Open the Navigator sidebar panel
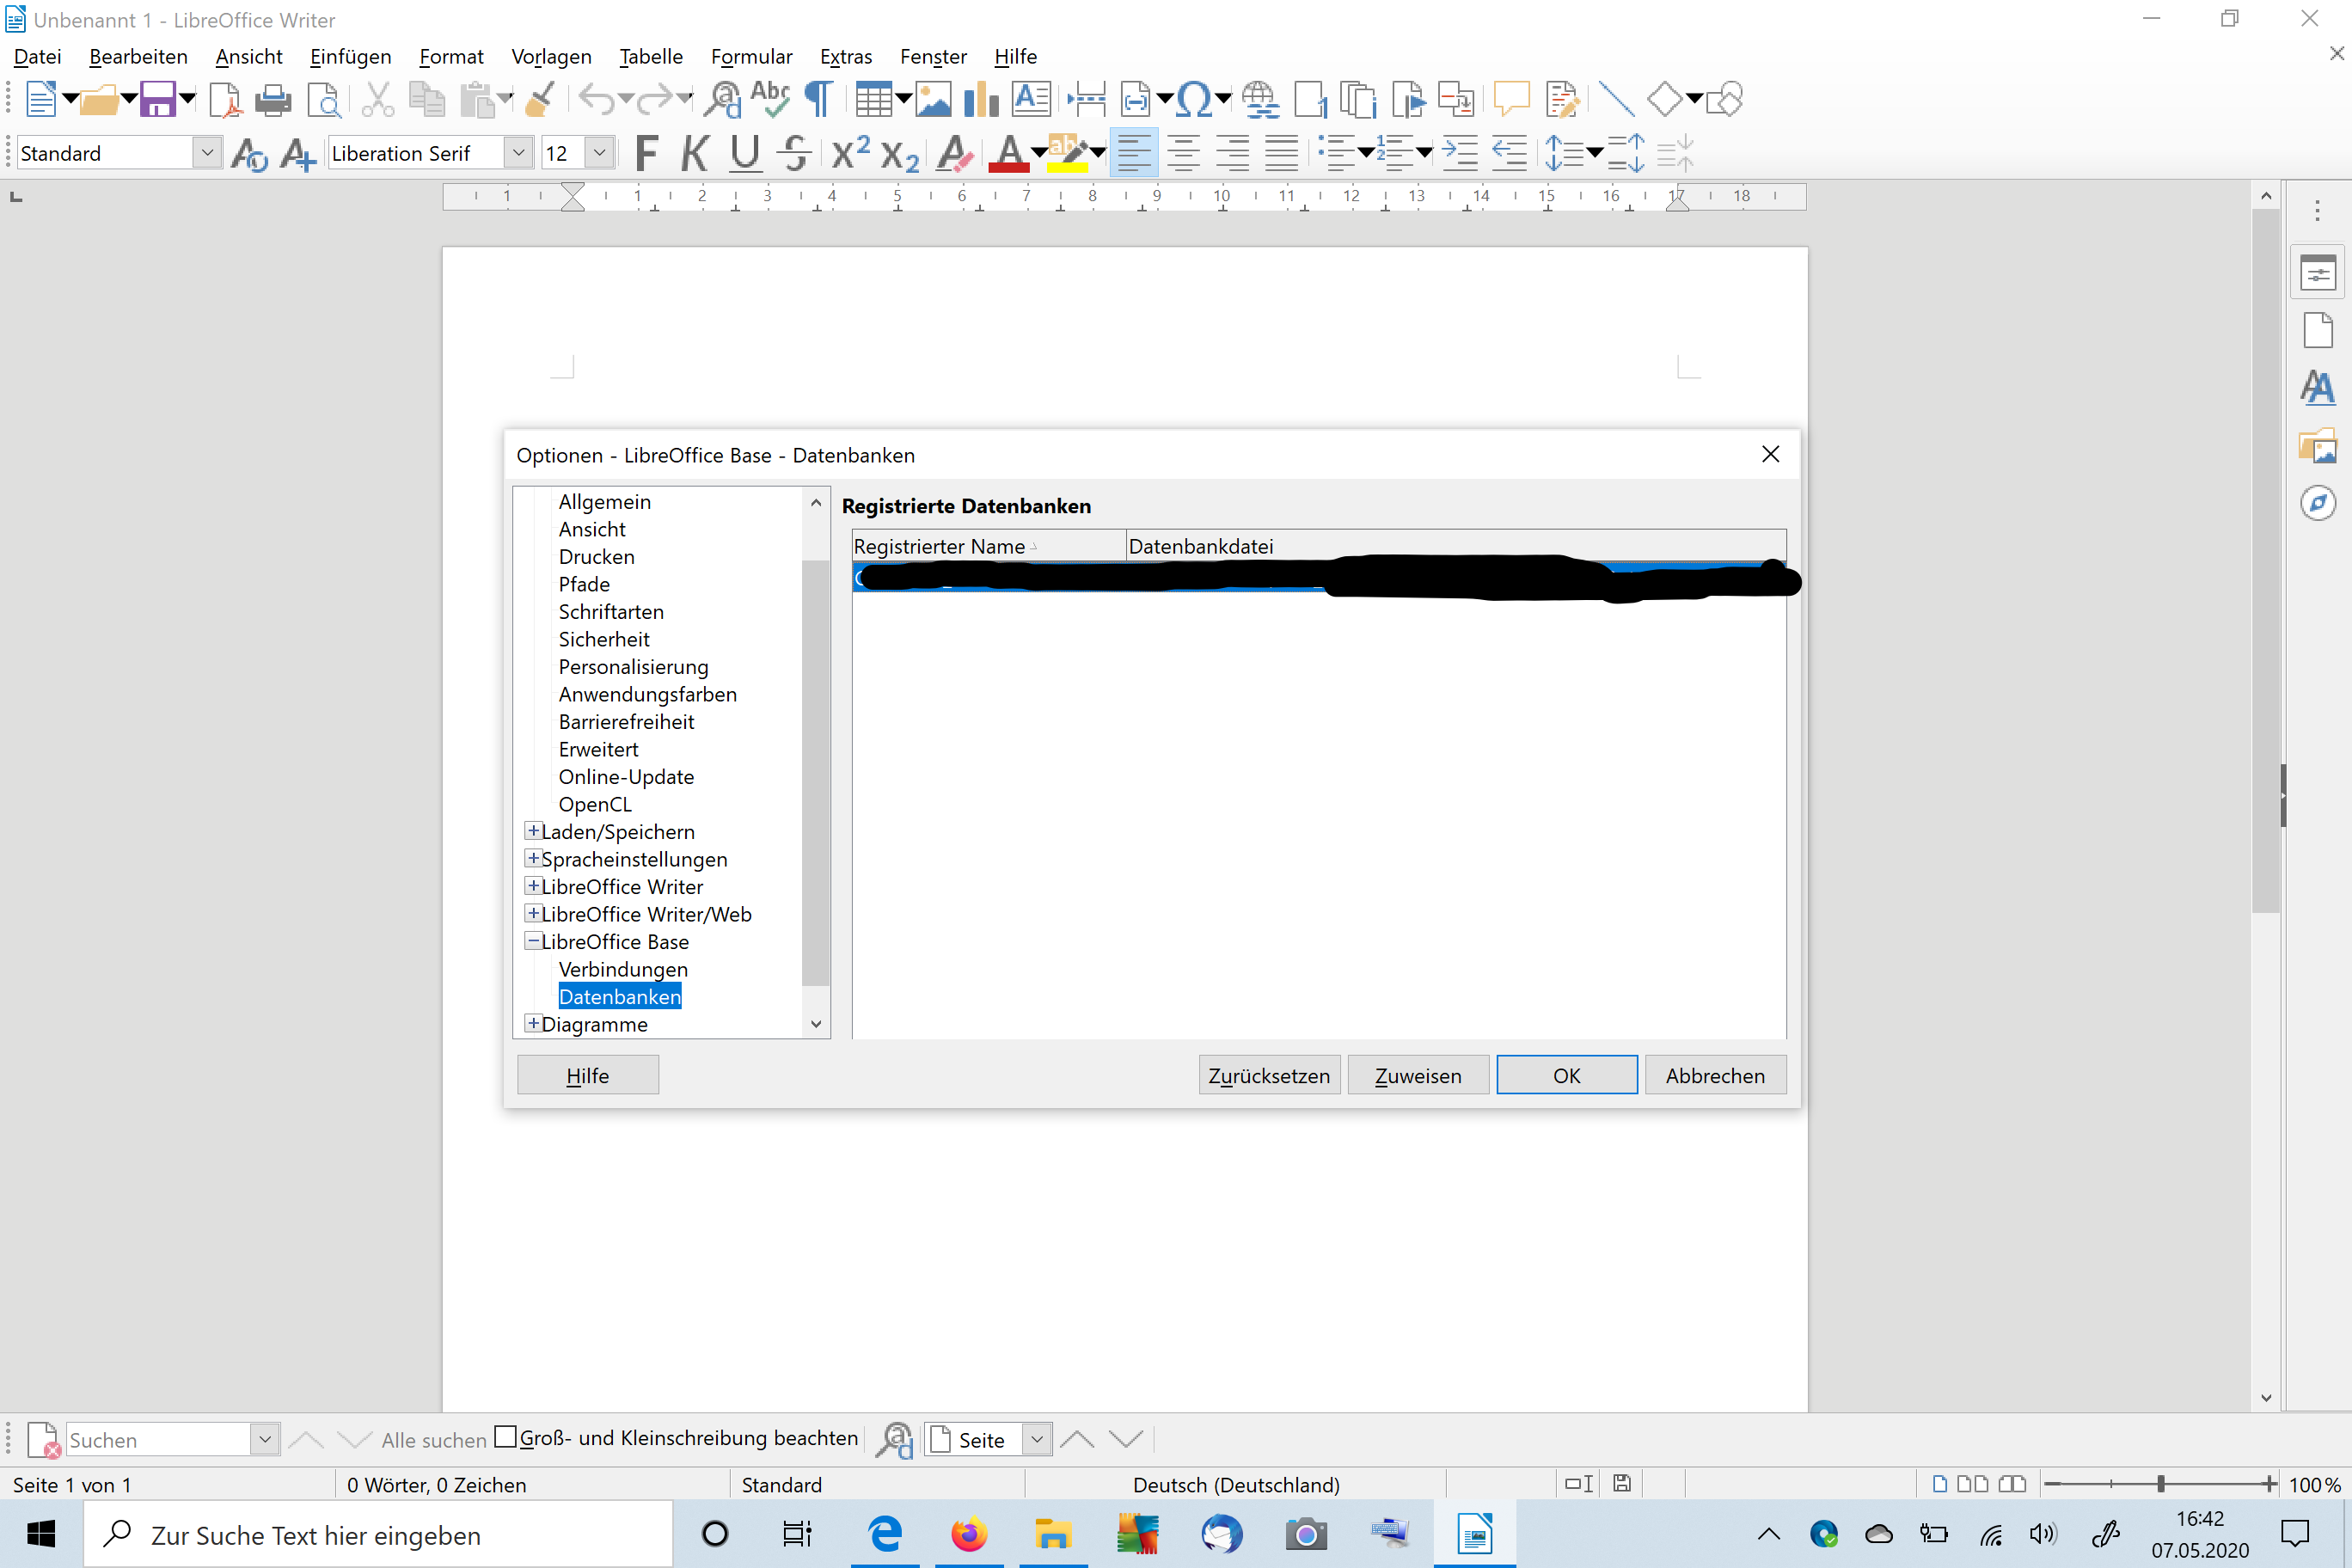The width and height of the screenshot is (2352, 1568). click(2319, 502)
